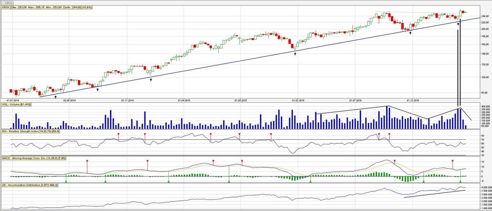Click blue arrow under the 01.02.2016 low
The height and width of the screenshot is (211, 492).
tap(295, 54)
